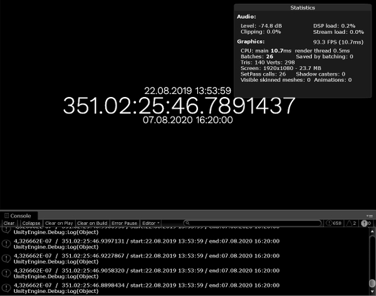Click the info icon of the 46.9227867 log entry
This screenshot has height=296, width=376.
pyautogui.click(x=6, y=258)
